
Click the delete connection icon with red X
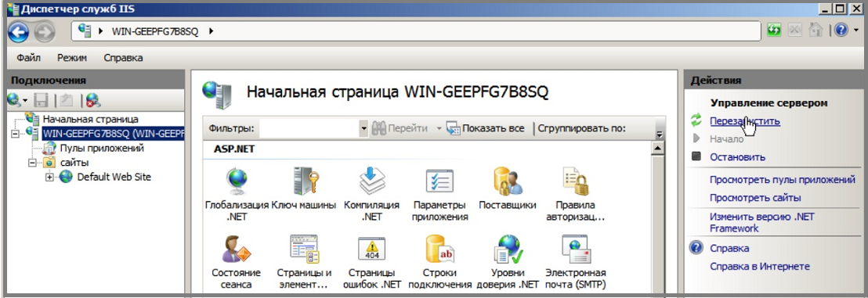93,100
